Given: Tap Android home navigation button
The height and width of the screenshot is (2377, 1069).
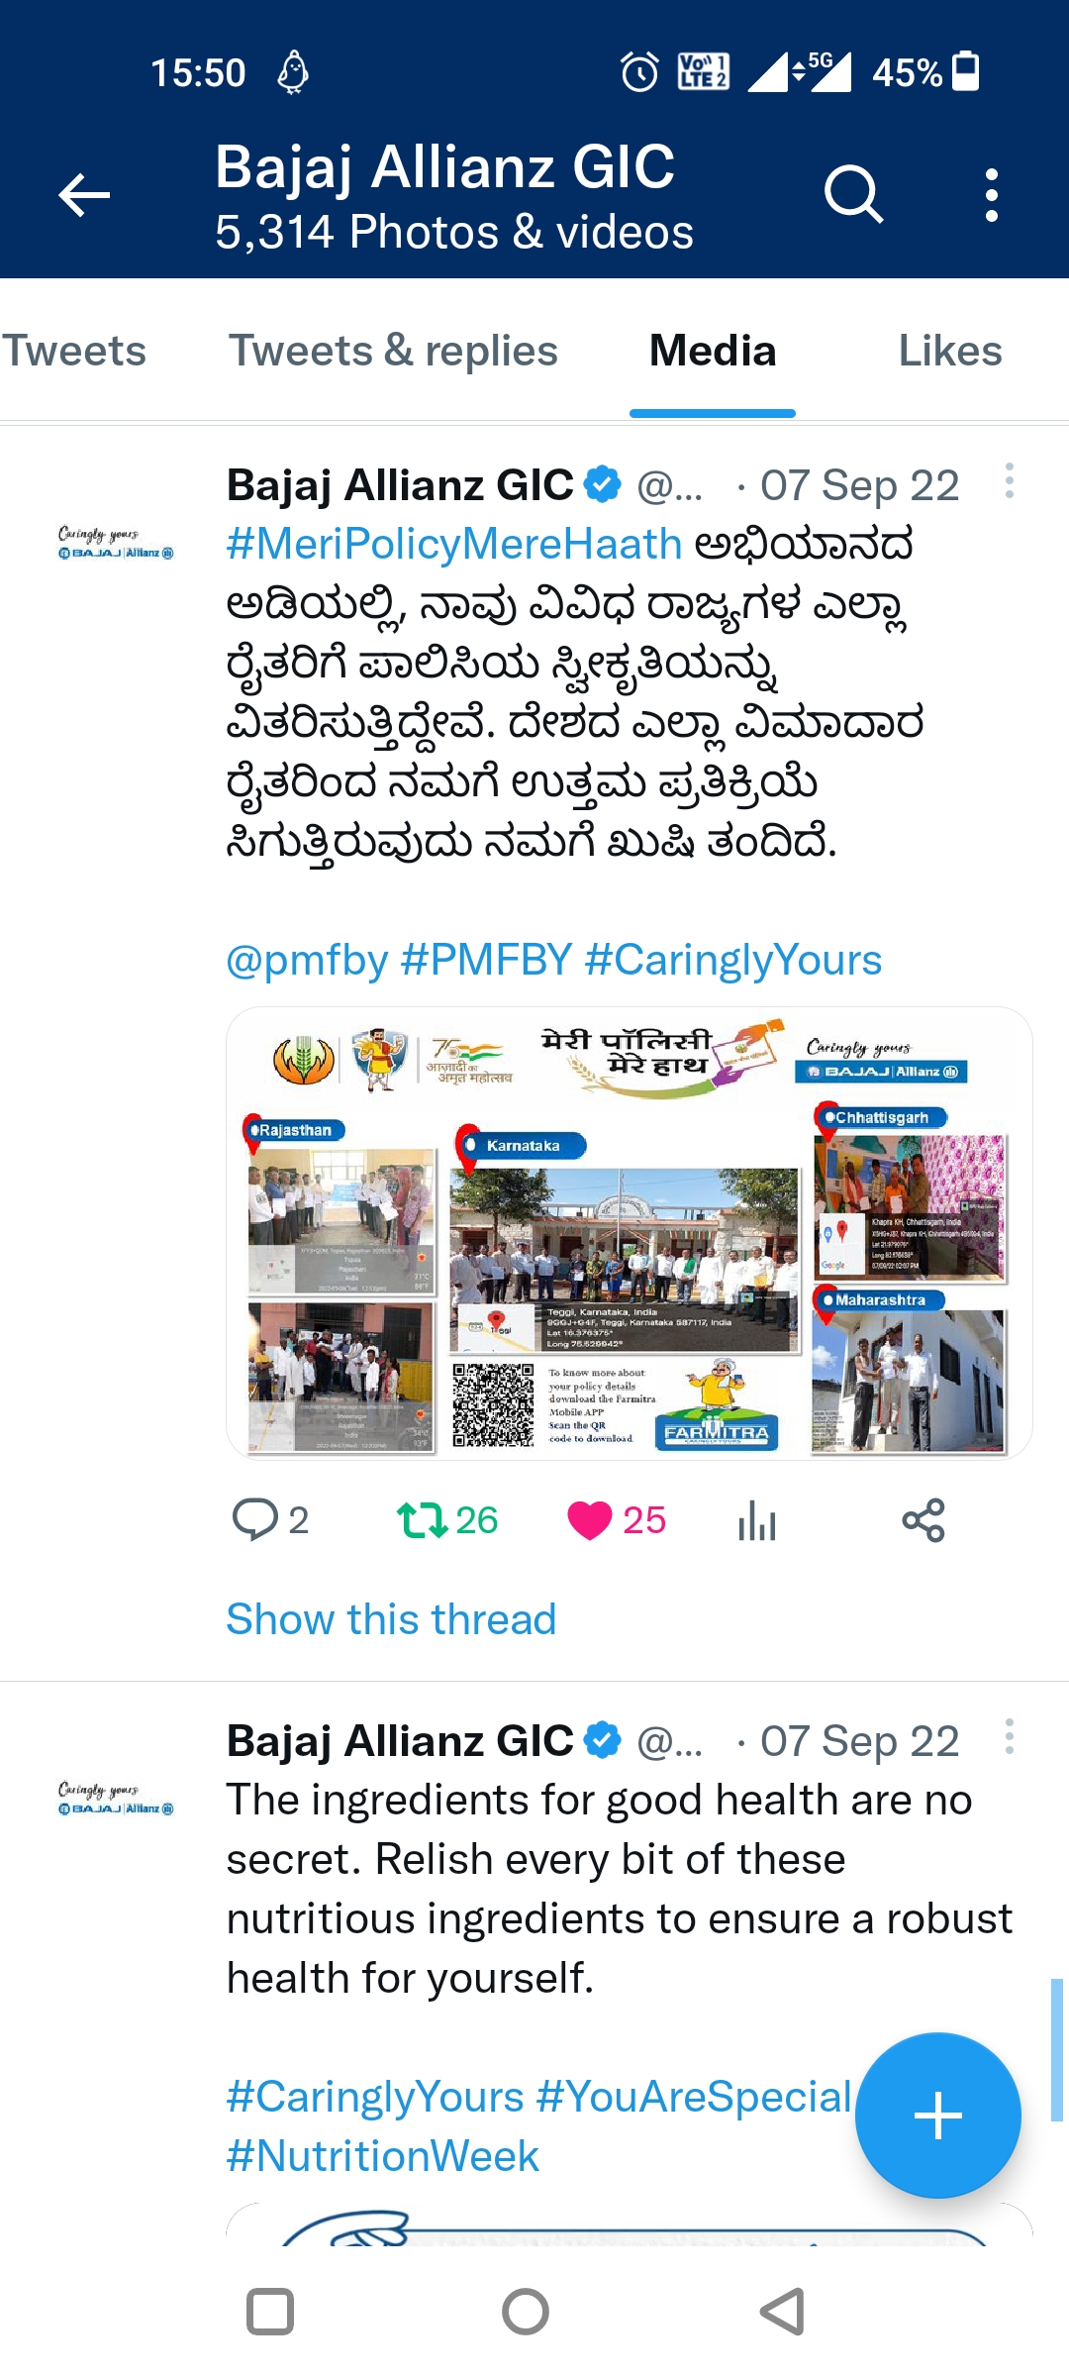Looking at the screenshot, I should [x=526, y=2313].
